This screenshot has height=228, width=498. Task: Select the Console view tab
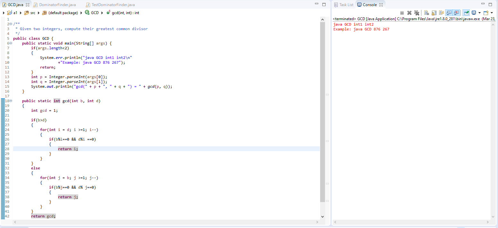[370, 5]
